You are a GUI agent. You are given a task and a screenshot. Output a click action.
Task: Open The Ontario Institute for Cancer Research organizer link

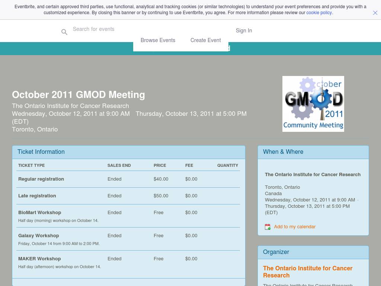[307, 272]
